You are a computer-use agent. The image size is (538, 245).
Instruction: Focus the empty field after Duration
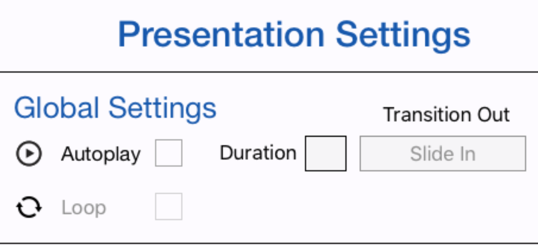pyautogui.click(x=325, y=153)
